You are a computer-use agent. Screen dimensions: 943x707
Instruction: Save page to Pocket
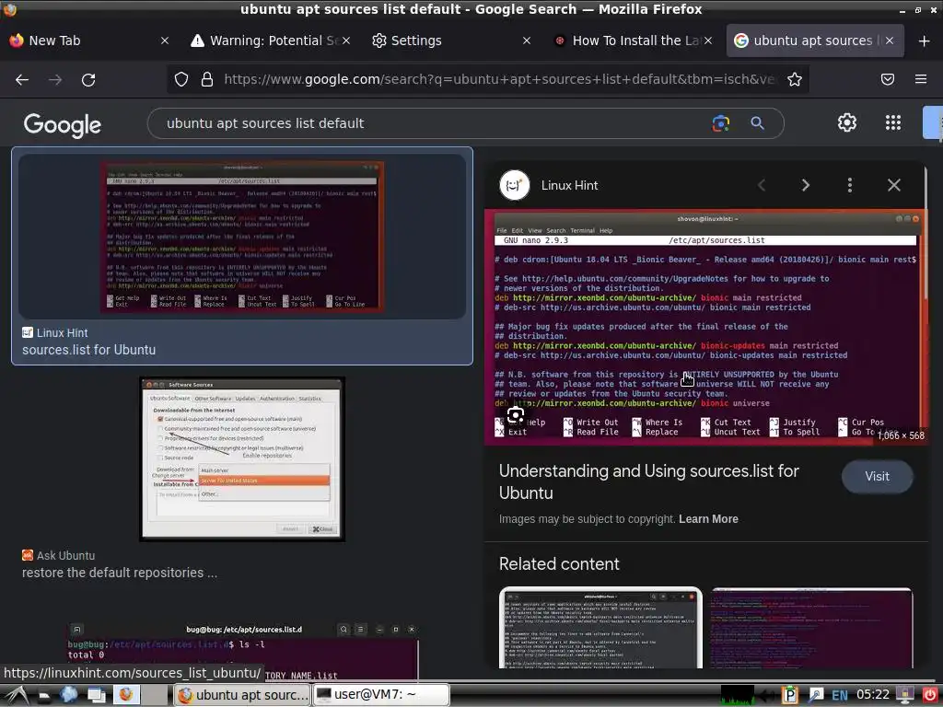[x=888, y=79]
